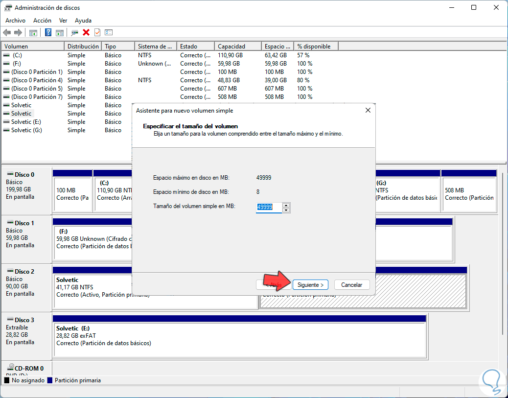508x398 pixels.
Task: Open the Archivo menu
Action: (x=15, y=21)
